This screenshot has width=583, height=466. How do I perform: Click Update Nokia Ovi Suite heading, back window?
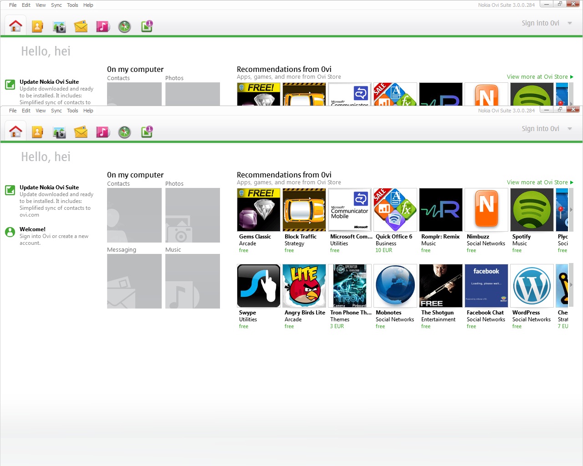[49, 82]
